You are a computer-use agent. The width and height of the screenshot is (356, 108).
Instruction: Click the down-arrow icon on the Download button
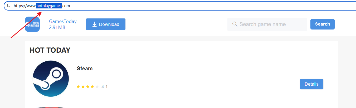pos(95,24)
